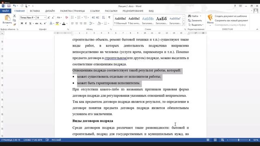The image size is (260, 146).
Task: Justify the paragraph text
Action: click(85, 24)
